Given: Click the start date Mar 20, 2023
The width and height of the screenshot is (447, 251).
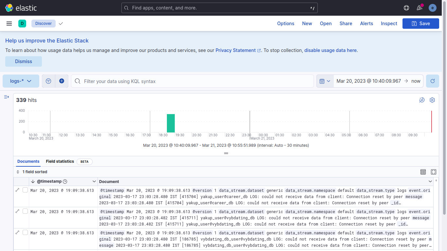Looking at the screenshot, I should click(x=369, y=81).
